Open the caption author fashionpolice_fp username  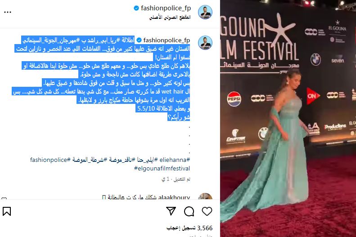point(167,40)
